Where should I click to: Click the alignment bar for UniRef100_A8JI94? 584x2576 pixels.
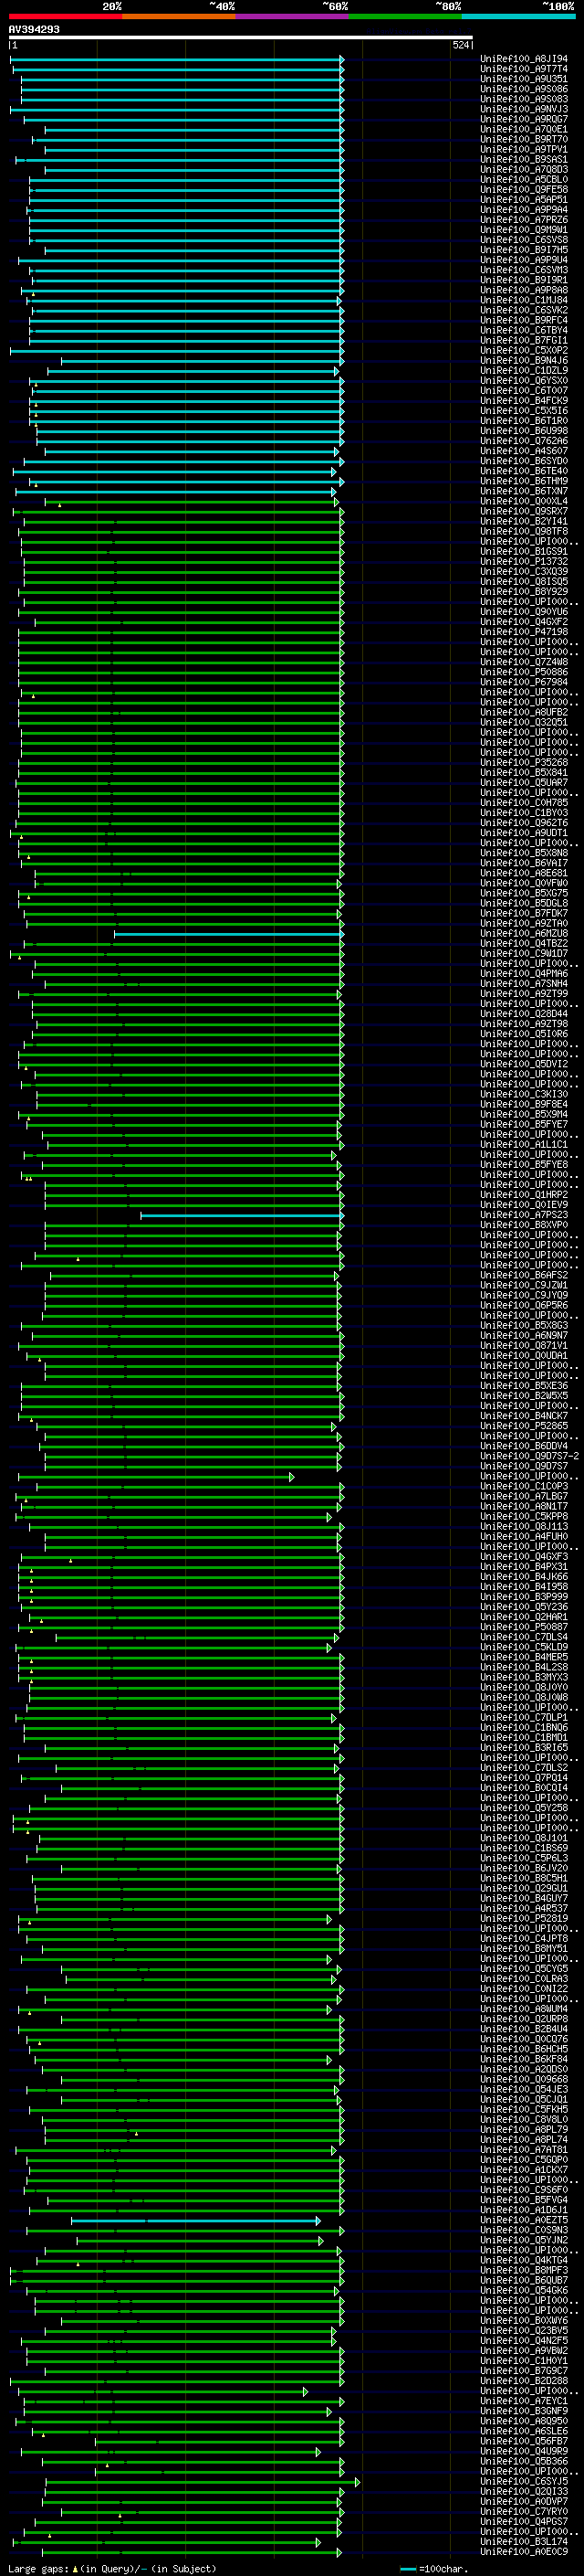click(x=177, y=59)
